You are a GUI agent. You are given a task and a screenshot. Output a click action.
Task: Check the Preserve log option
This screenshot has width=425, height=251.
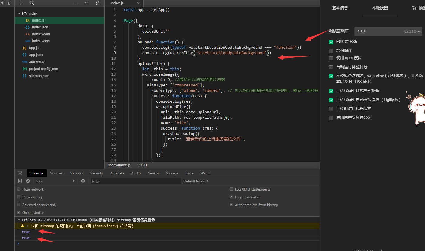19,197
